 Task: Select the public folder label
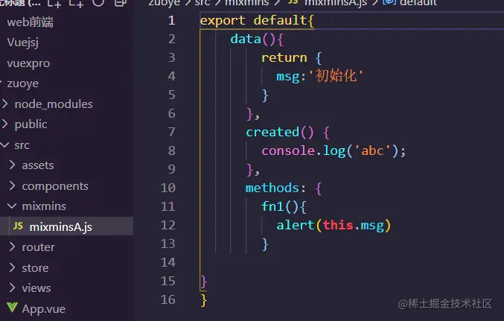[x=31, y=124]
